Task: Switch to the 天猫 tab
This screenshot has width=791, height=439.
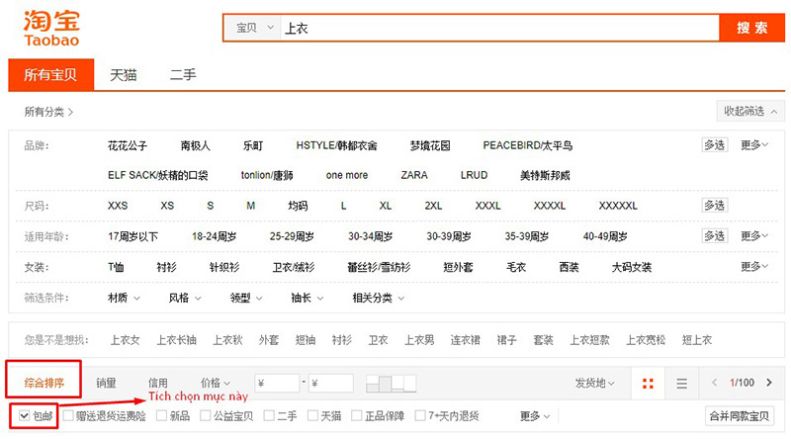Action: point(124,74)
